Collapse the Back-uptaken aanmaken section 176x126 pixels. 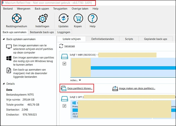click(x=4, y=39)
